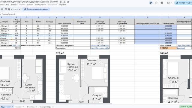Image resolution: width=192 pixels, height=108 pixels.
Task: Open the Справка menu
Action: point(62,5)
